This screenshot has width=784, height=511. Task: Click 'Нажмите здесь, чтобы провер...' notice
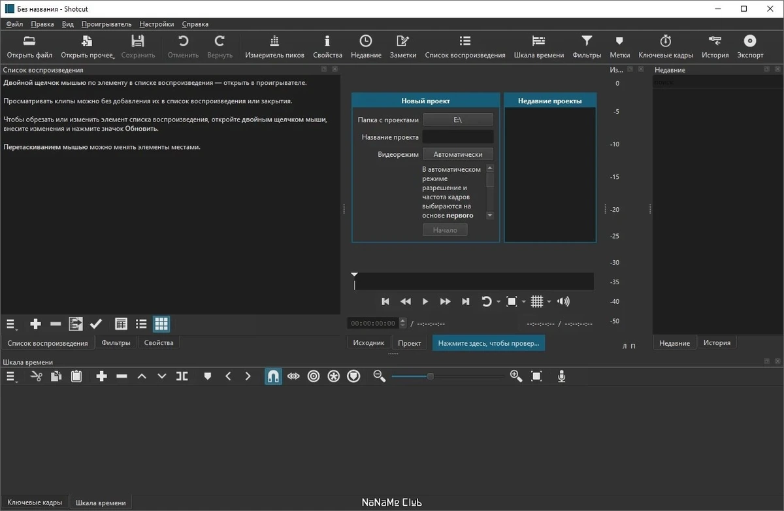489,343
